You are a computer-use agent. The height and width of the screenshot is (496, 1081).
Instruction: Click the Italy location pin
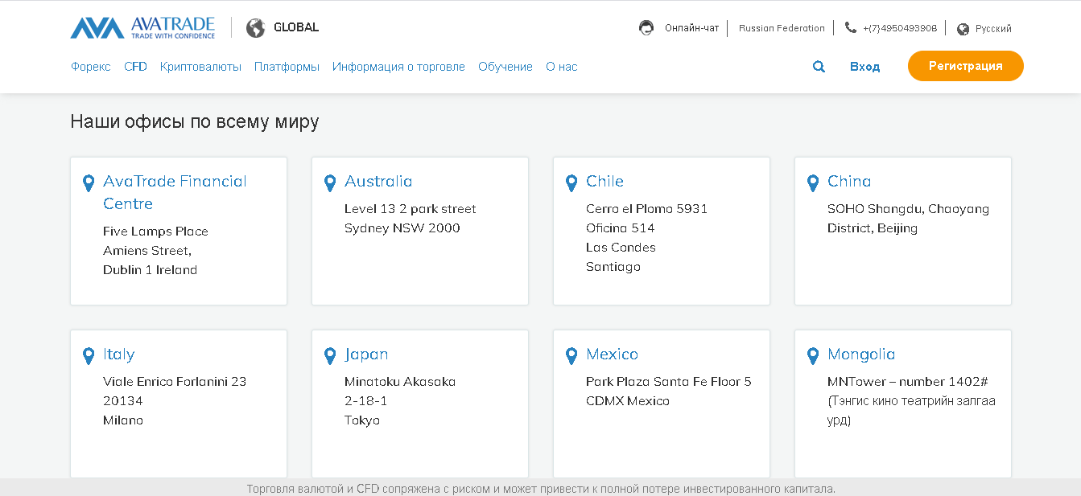(89, 356)
